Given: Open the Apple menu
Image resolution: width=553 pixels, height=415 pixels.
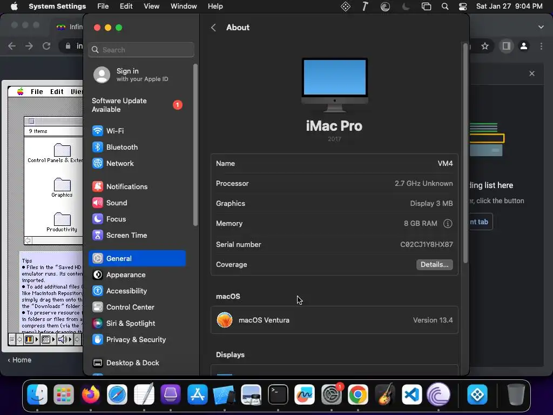Looking at the screenshot, I should pyautogui.click(x=14, y=6).
